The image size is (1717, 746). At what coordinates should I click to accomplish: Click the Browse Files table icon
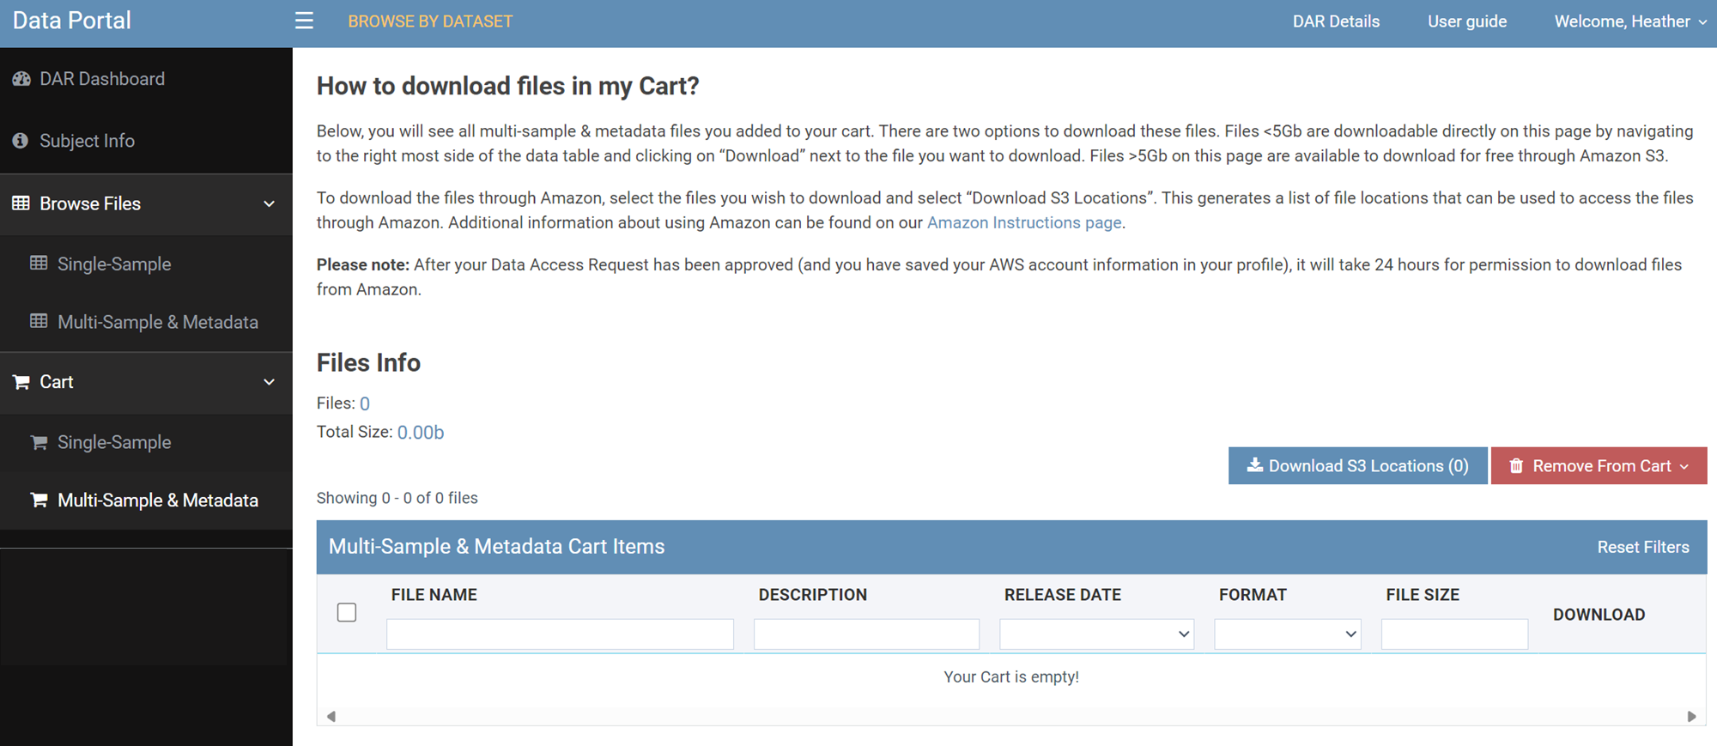click(x=21, y=203)
